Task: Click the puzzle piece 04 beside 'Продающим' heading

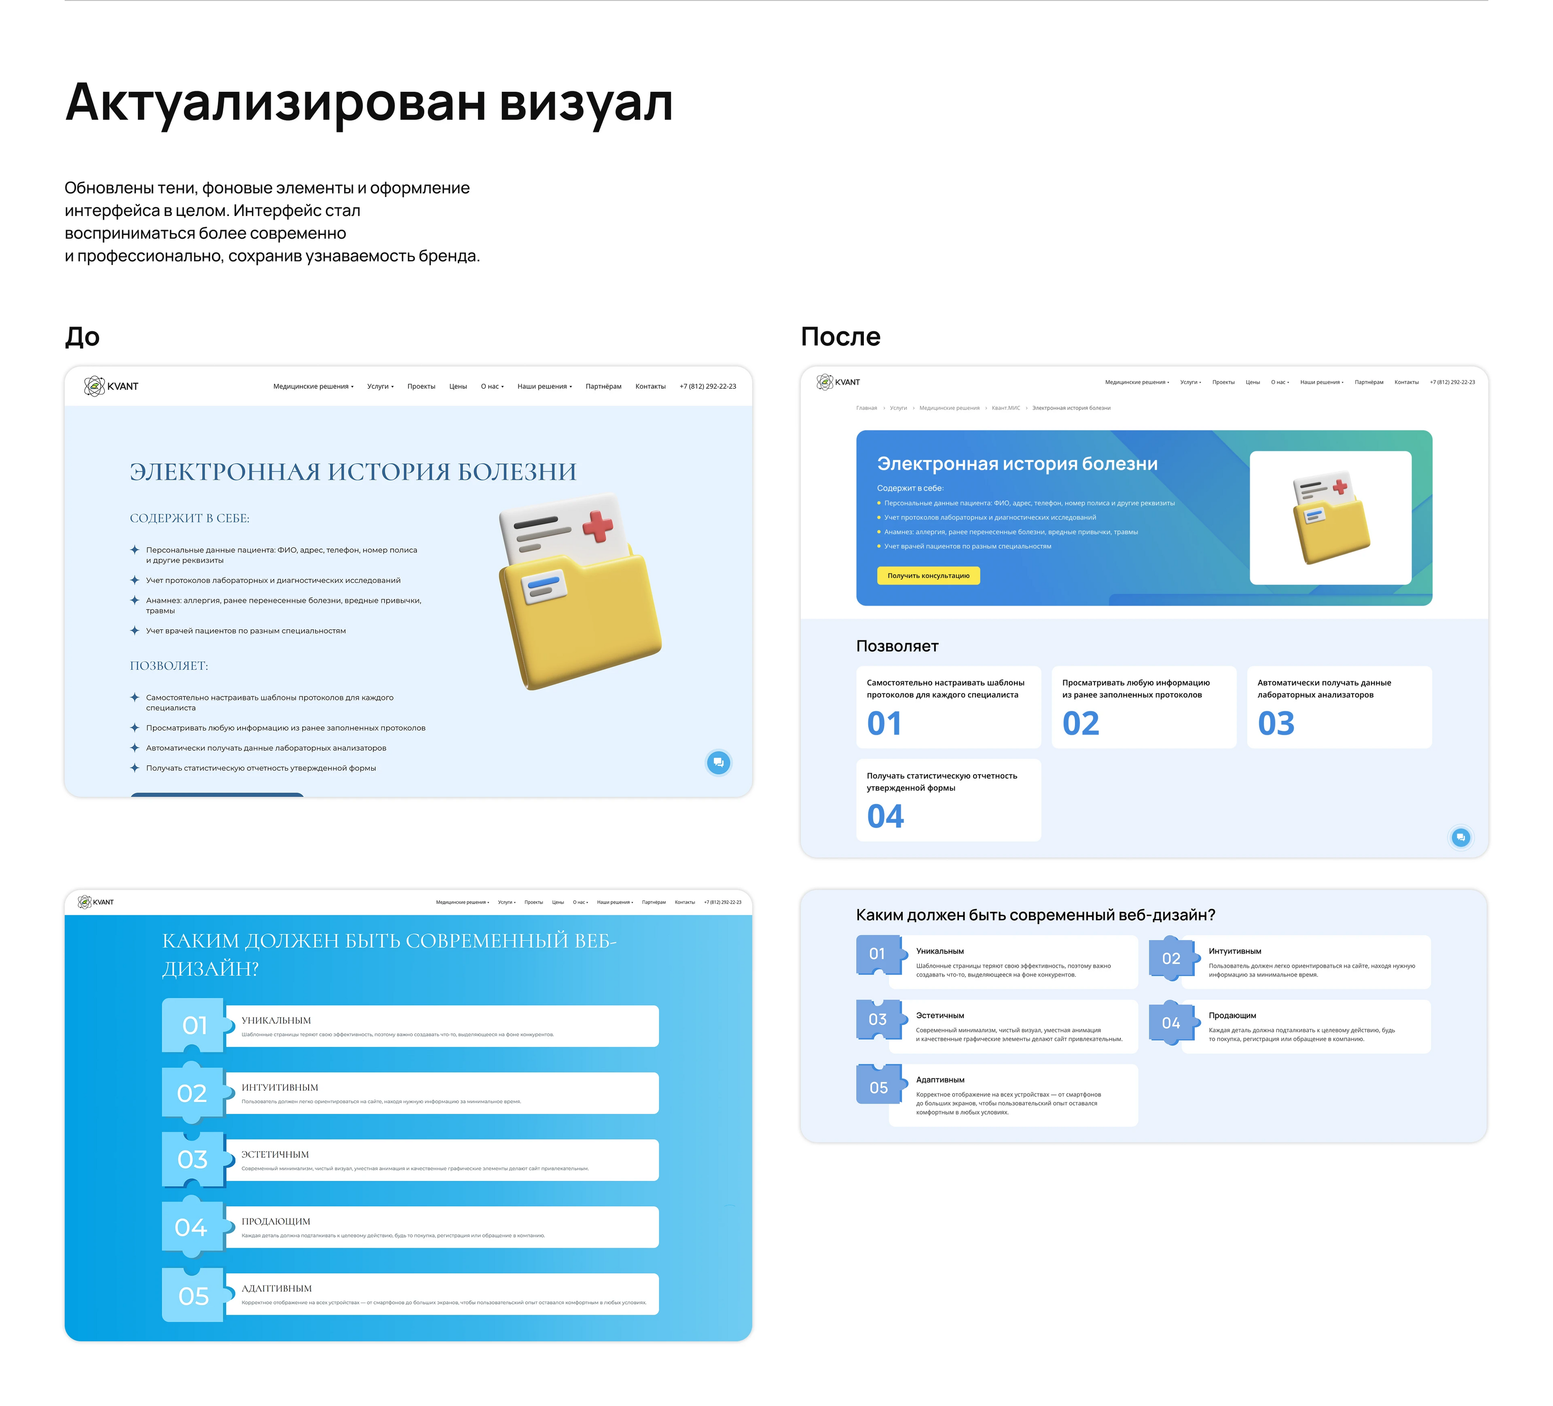Action: click(1170, 1022)
